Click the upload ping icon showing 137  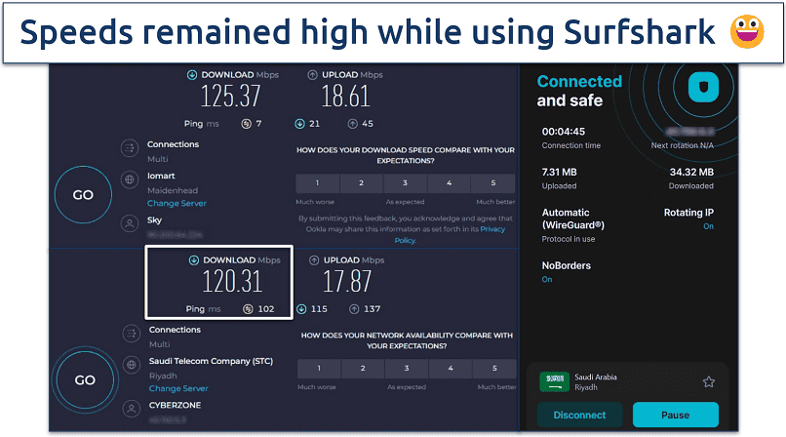tap(354, 309)
